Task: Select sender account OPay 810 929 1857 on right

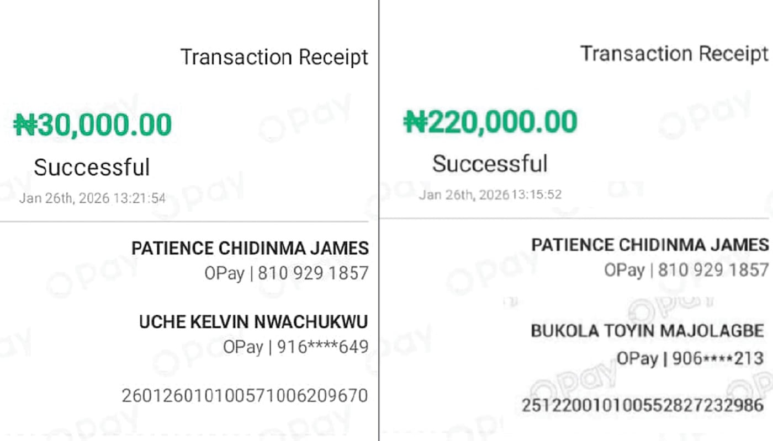Action: [x=686, y=270]
